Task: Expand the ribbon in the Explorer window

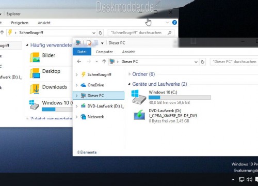Action: pyautogui.click(x=167, y=23)
